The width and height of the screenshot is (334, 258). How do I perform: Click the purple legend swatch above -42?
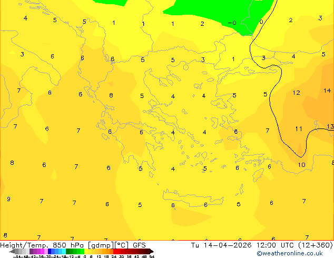click(x=31, y=251)
